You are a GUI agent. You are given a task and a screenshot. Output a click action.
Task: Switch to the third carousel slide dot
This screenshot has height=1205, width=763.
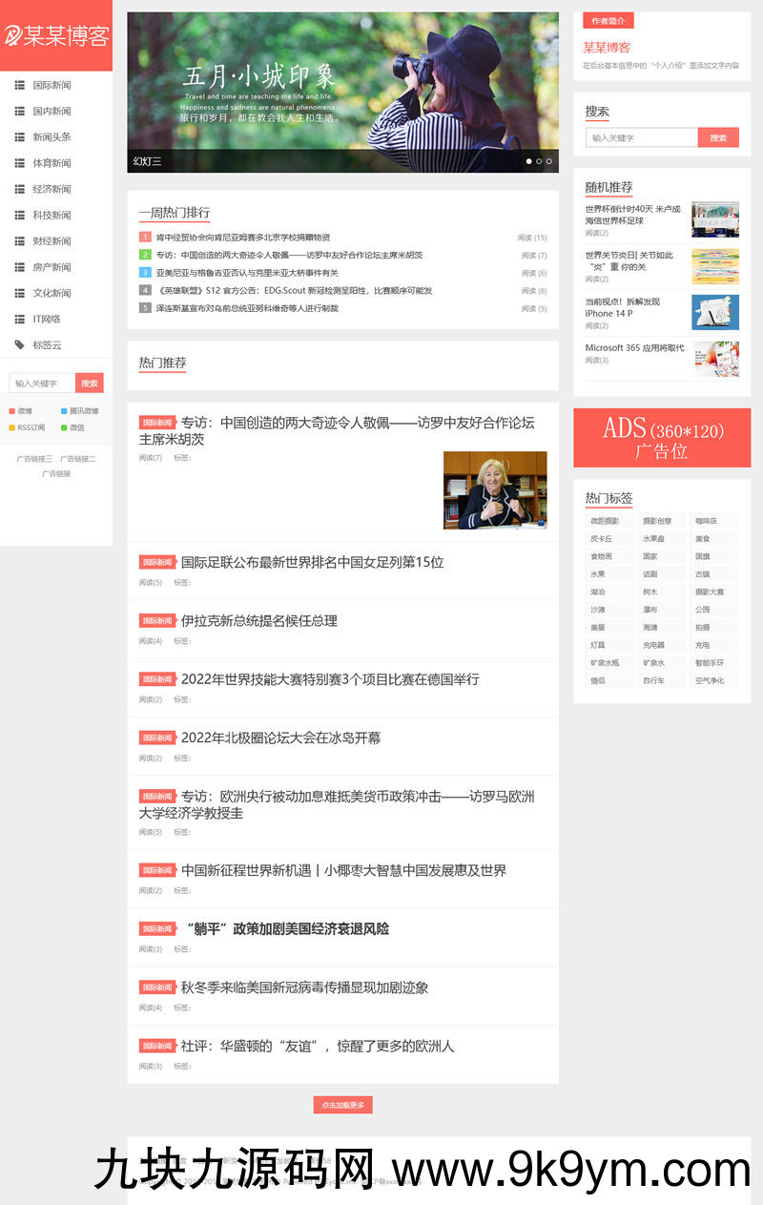549,161
